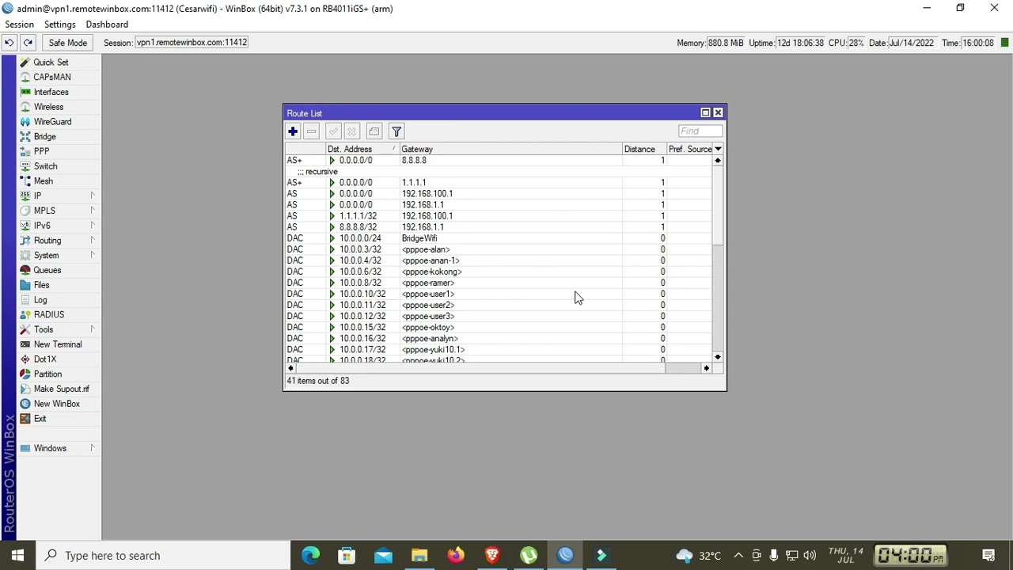This screenshot has height=570, width=1013.
Task: Click the Route List scroll down arrow
Action: click(x=718, y=358)
